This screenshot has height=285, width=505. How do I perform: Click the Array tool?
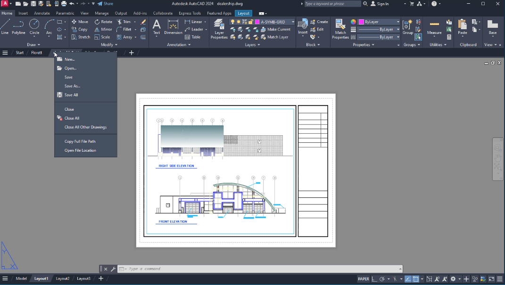pyautogui.click(x=124, y=37)
